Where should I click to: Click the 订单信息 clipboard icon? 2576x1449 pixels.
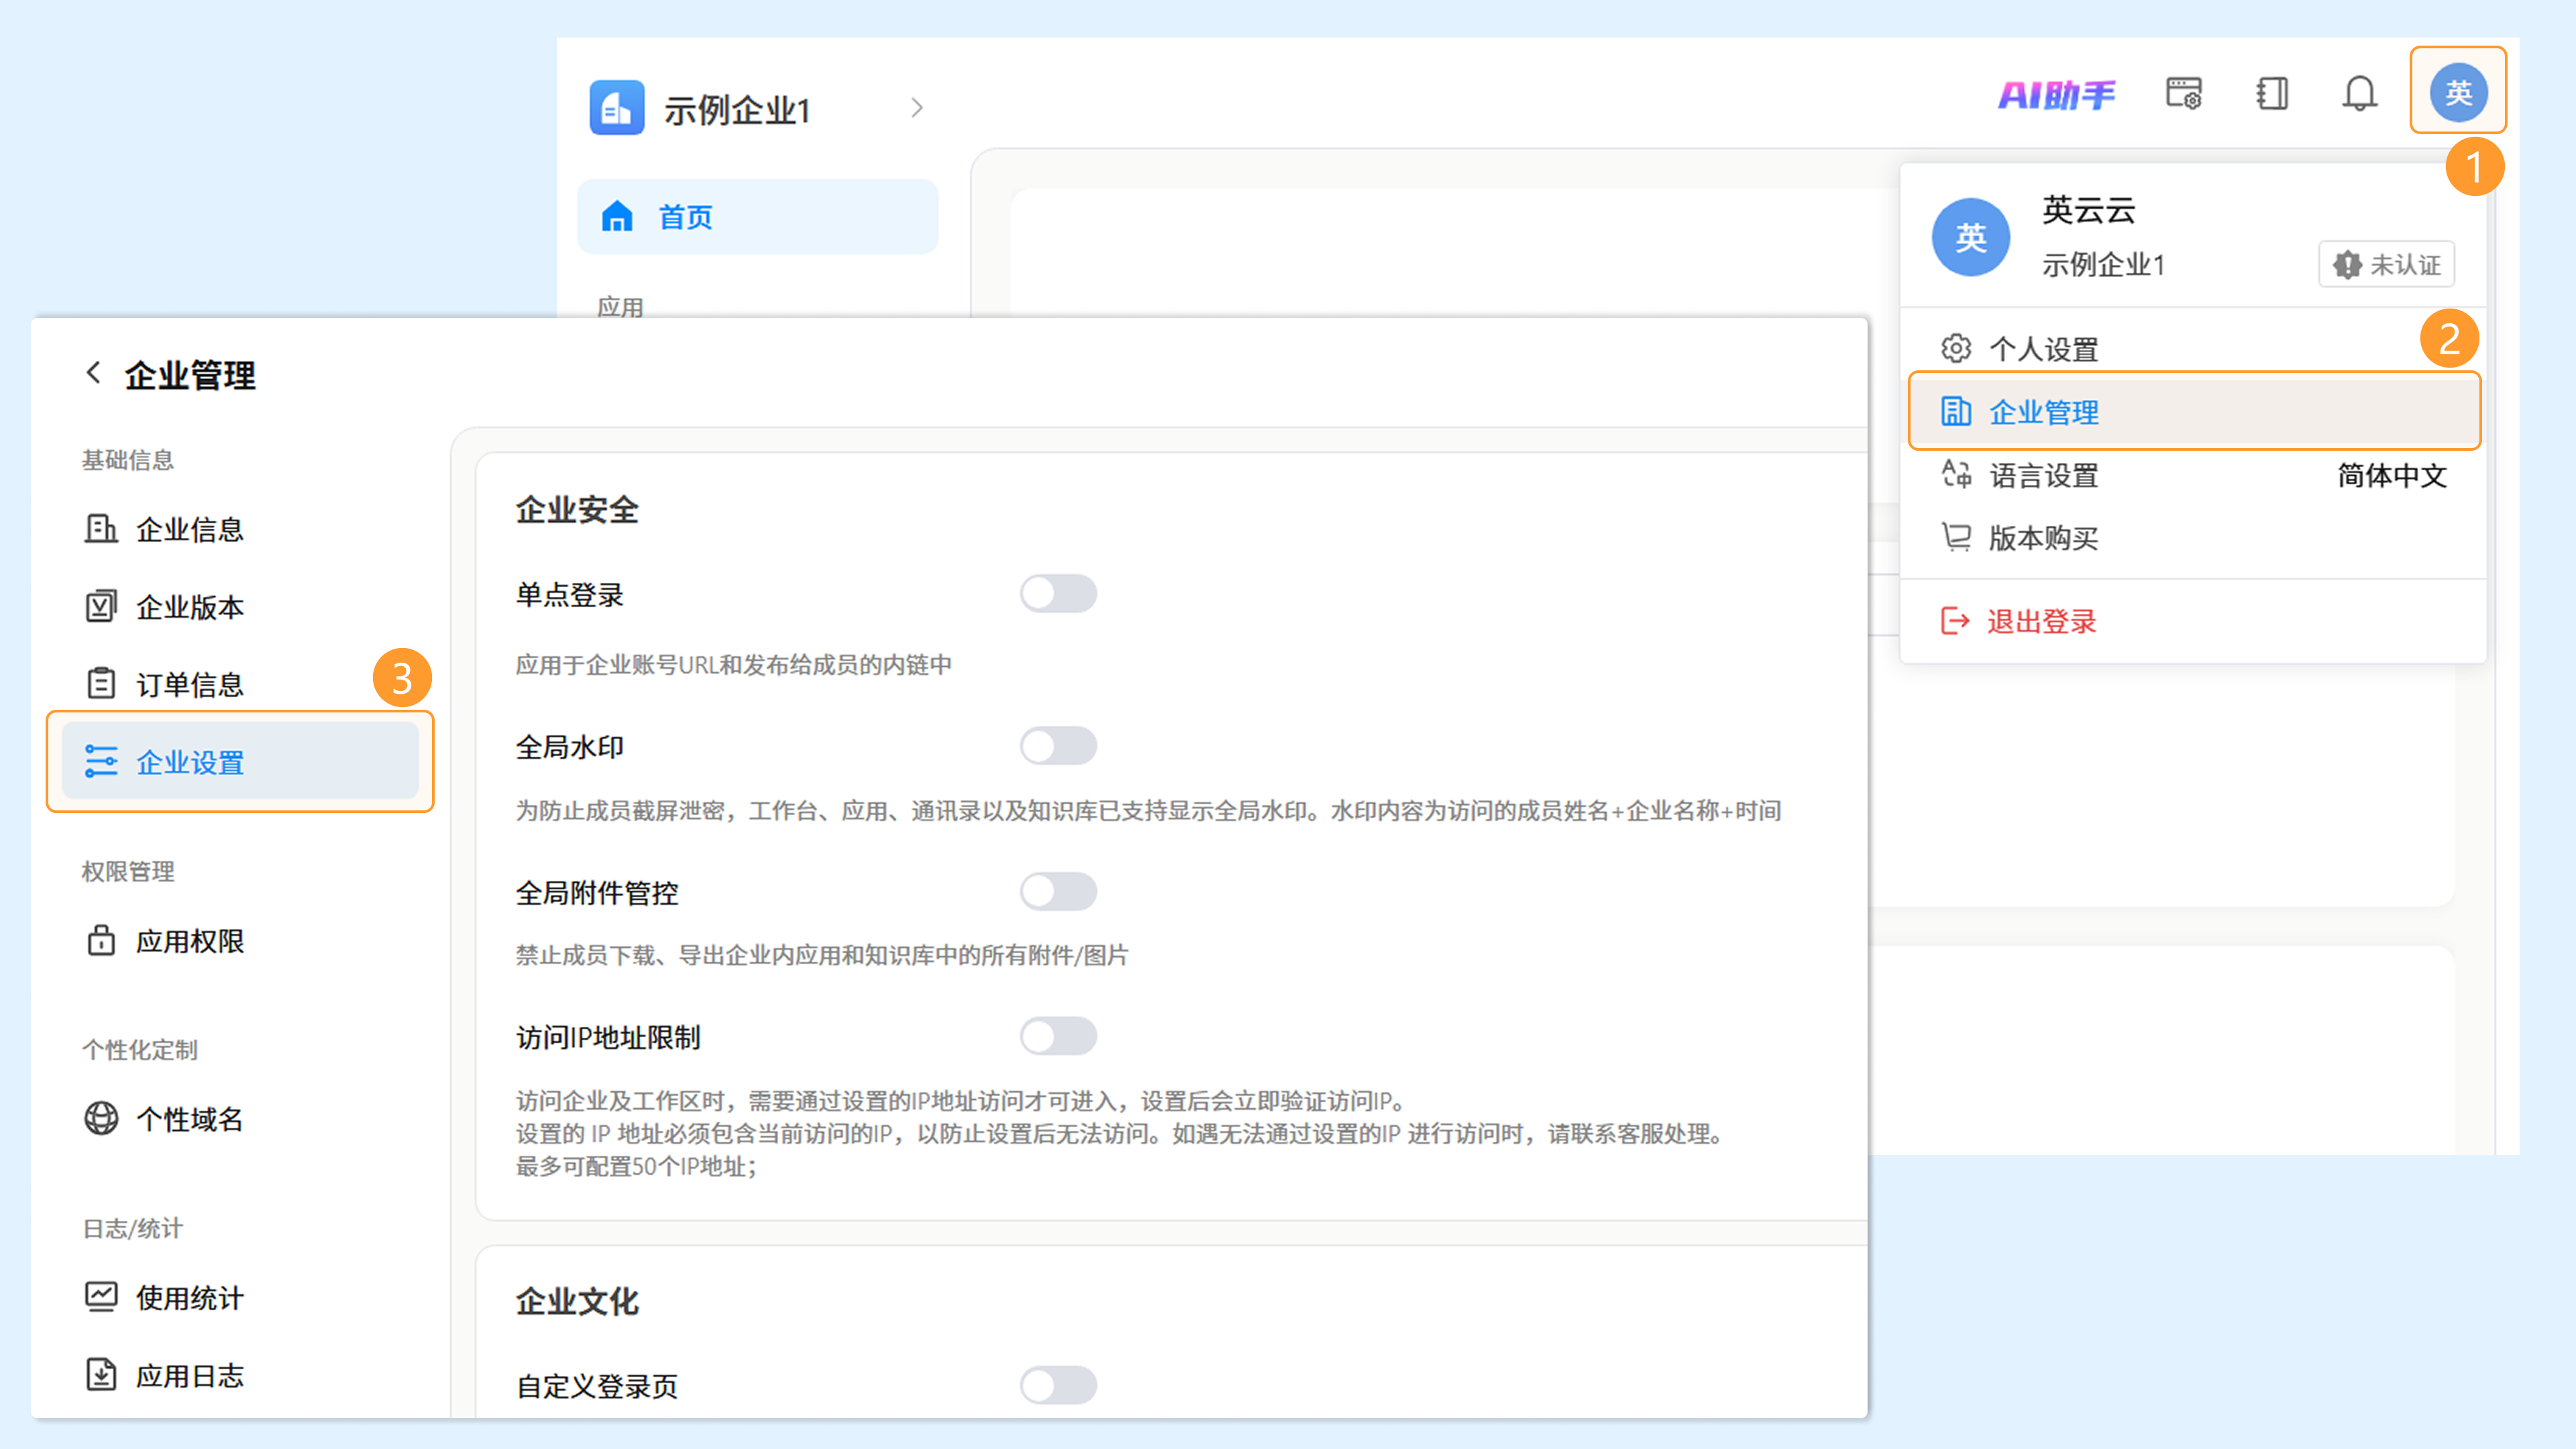pos(100,684)
